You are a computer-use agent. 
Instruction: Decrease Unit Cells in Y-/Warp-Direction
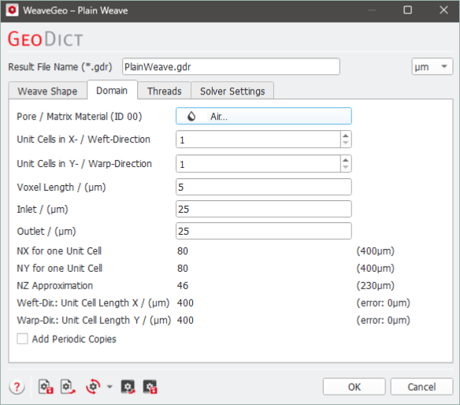click(346, 167)
